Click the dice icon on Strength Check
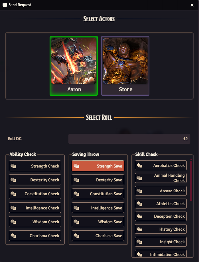The height and width of the screenshot is (262, 199). point(13,166)
